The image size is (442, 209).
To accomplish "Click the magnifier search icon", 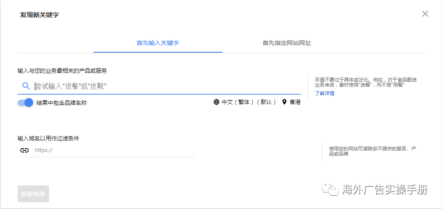I will [x=26, y=86].
